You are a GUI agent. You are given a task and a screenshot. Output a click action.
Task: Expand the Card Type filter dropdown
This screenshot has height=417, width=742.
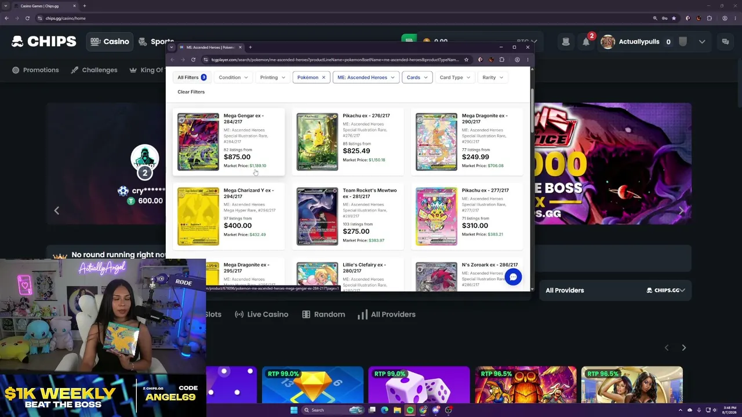[454, 78]
